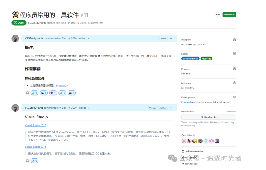Open Assignees settings gear
This screenshot has height=170, width=266.
click(x=235, y=39)
